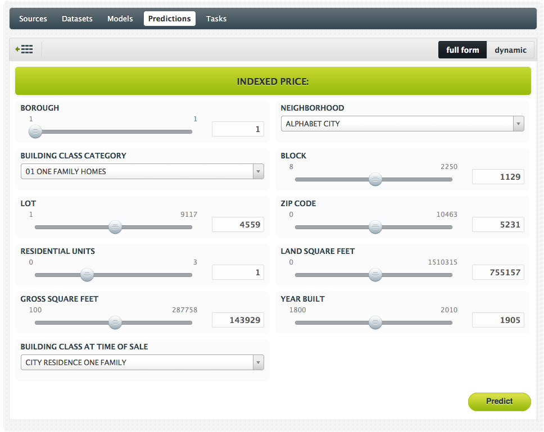Click the back to list view icon
Image resolution: width=544 pixels, height=432 pixels.
[24, 49]
